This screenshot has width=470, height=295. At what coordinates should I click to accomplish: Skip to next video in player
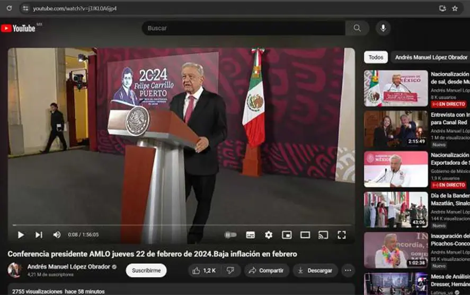click(x=39, y=235)
